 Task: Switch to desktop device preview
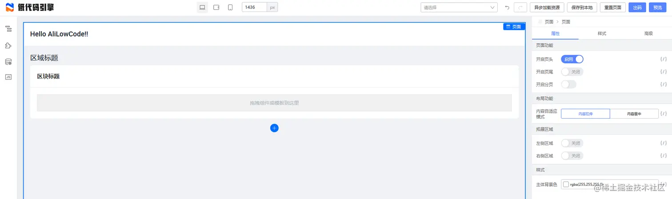point(202,8)
